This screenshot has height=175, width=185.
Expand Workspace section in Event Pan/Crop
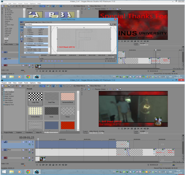click(x=25, y=53)
